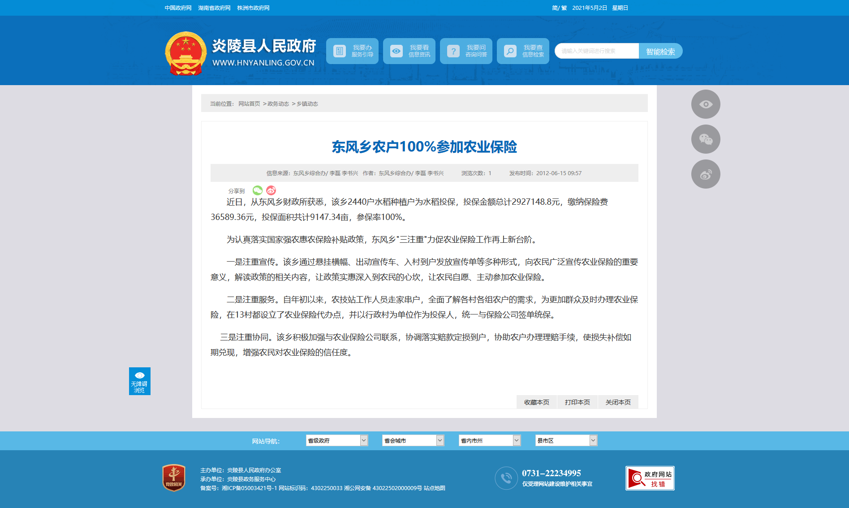Open the floating WeChat circle icon
The width and height of the screenshot is (849, 508).
pyautogui.click(x=706, y=139)
